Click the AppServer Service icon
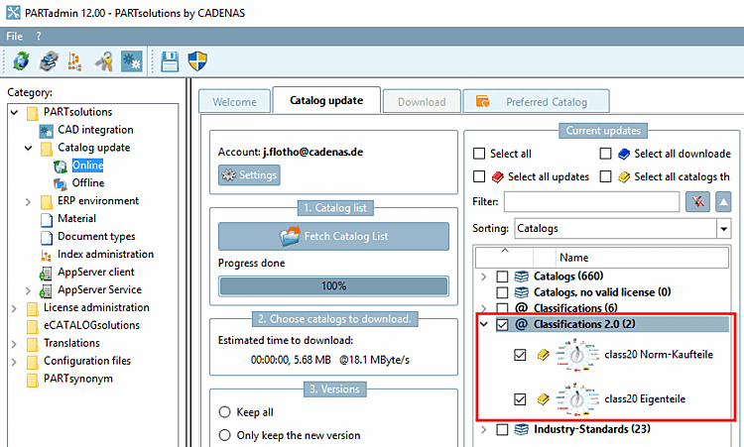The width and height of the screenshot is (744, 447). [x=46, y=290]
